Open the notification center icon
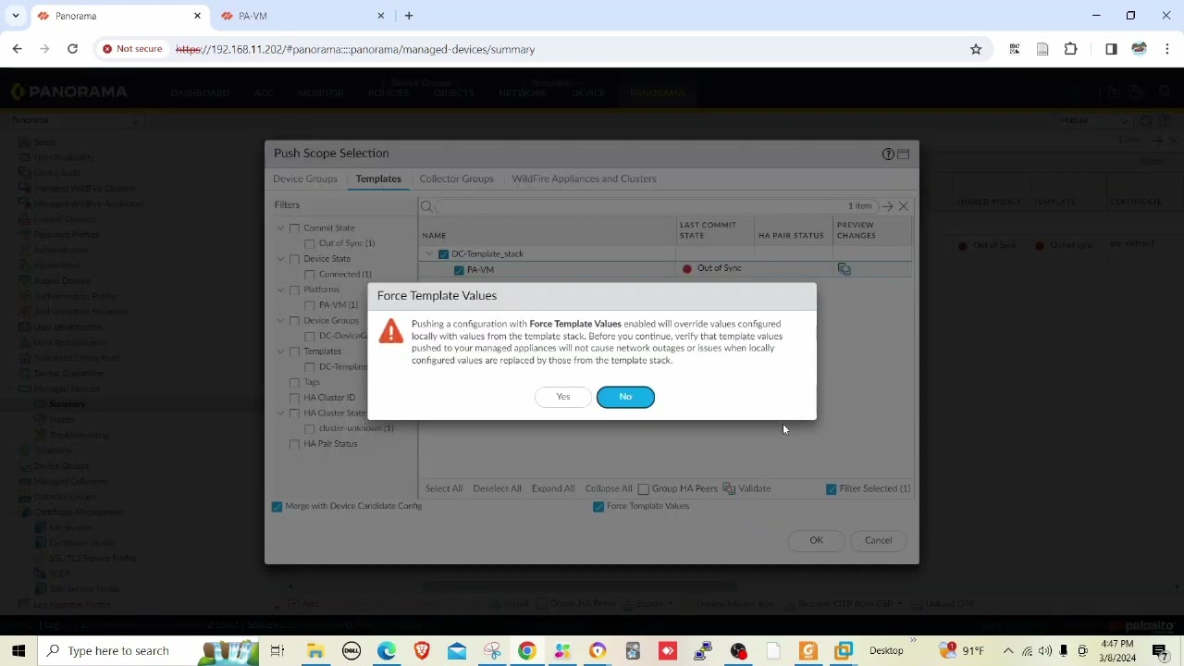 pyautogui.click(x=1160, y=651)
